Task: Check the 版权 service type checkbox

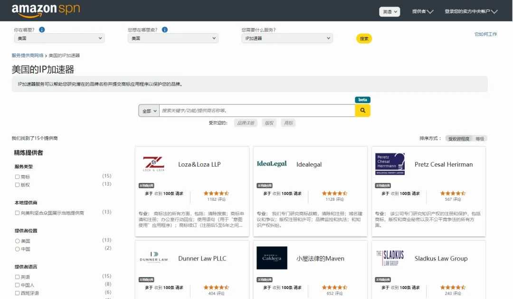Action: 18,185
